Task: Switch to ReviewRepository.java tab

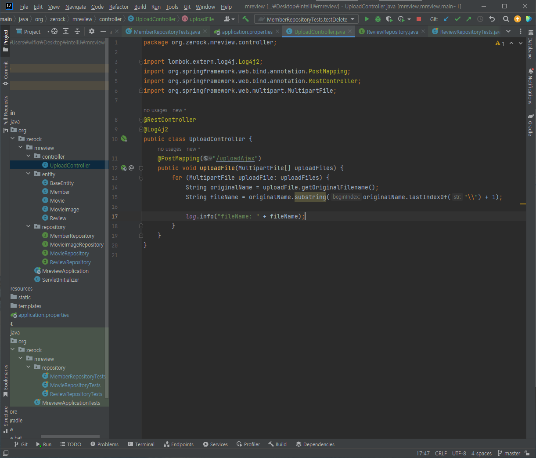Action: (392, 32)
